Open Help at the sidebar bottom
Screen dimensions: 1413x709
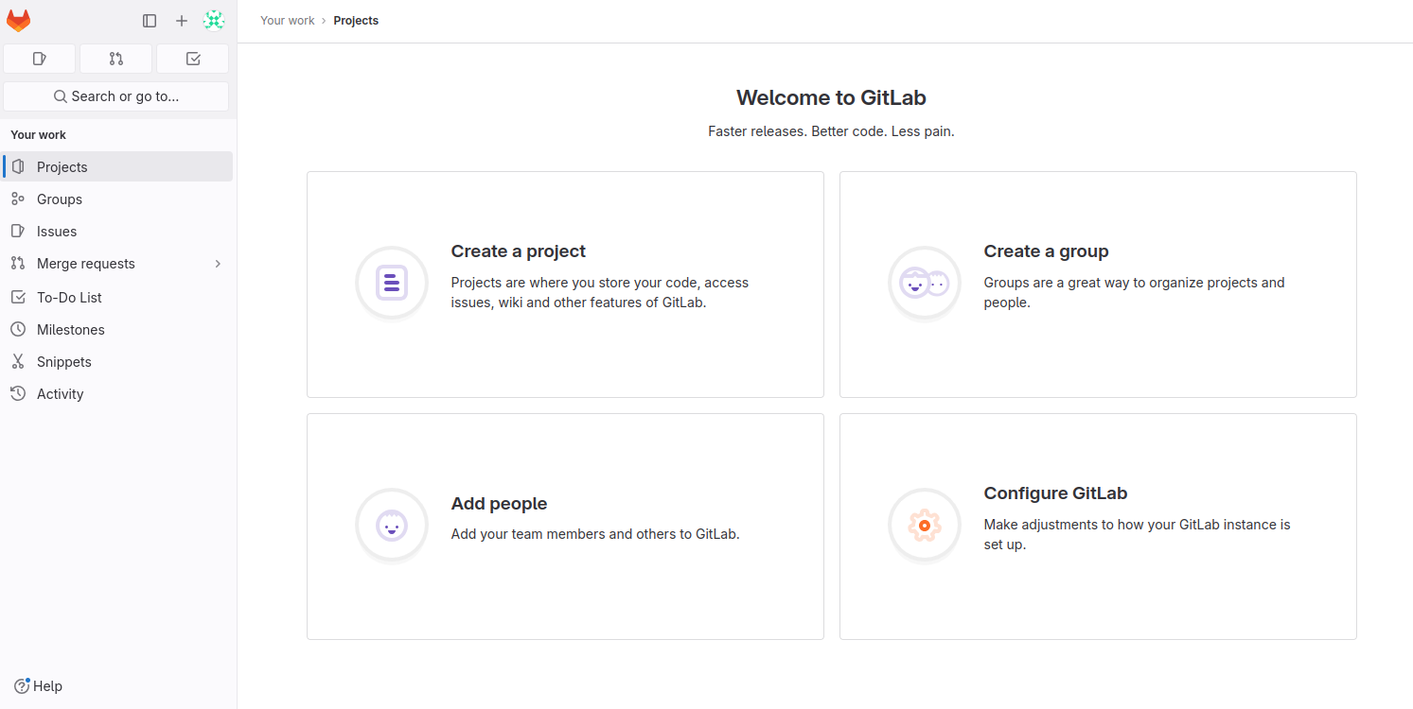pyautogui.click(x=39, y=686)
